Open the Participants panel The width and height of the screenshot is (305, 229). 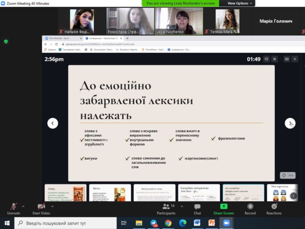[166, 208]
